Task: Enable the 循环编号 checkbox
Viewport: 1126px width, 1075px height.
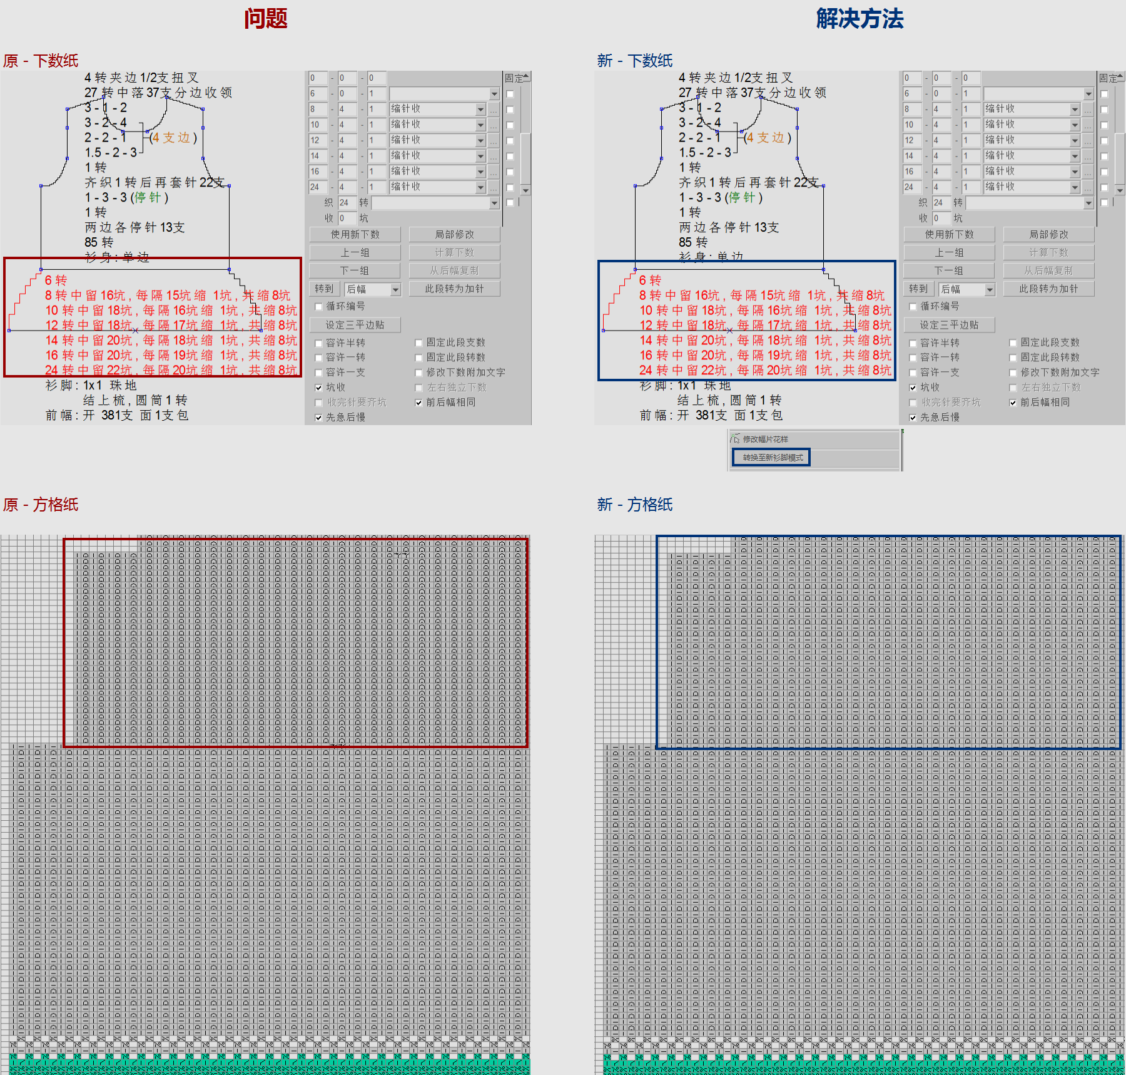Action: tap(318, 306)
